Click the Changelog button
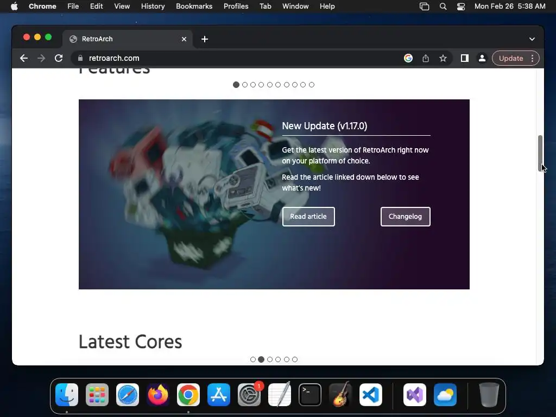Screen dimensions: 556x417 (405, 217)
